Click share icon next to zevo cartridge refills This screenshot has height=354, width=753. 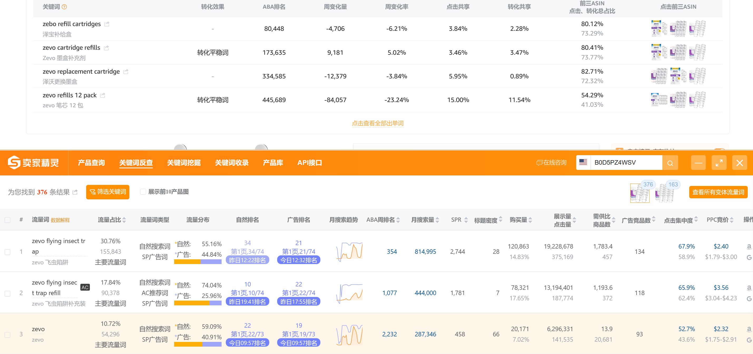pyautogui.click(x=106, y=48)
